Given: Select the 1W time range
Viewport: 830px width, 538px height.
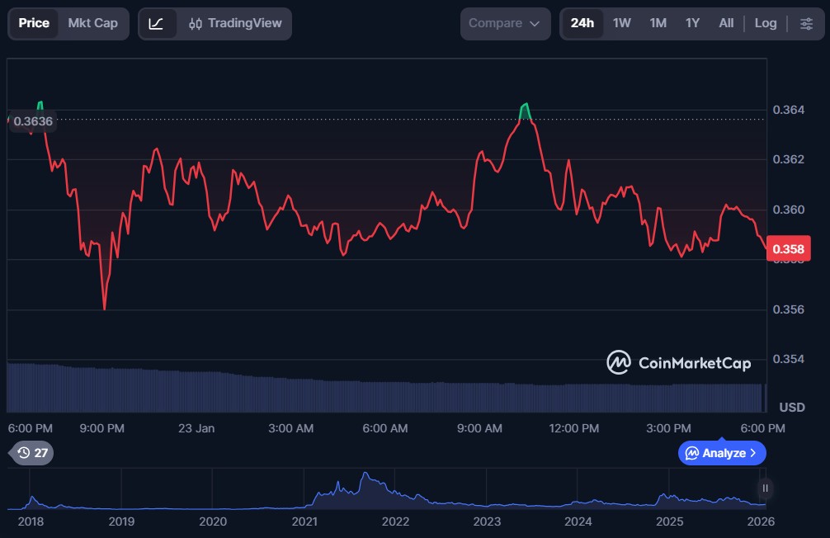Looking at the screenshot, I should [621, 23].
